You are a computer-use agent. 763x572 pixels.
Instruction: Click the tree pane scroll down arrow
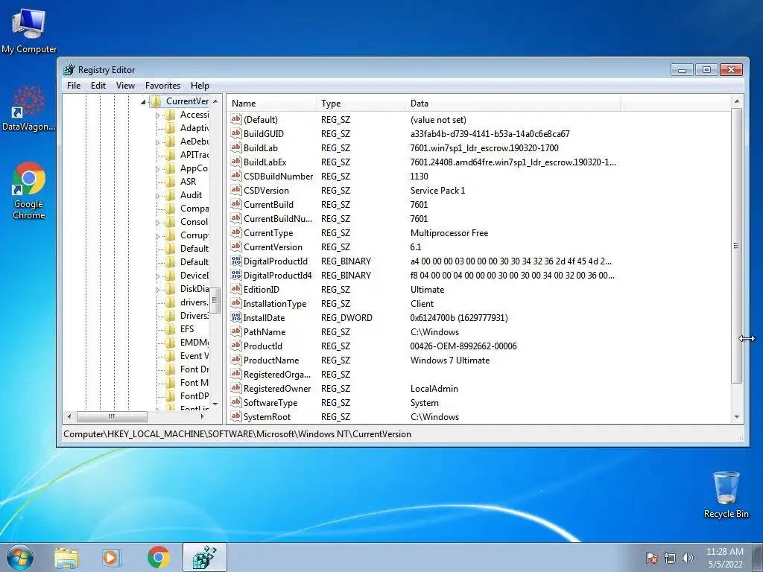215,404
